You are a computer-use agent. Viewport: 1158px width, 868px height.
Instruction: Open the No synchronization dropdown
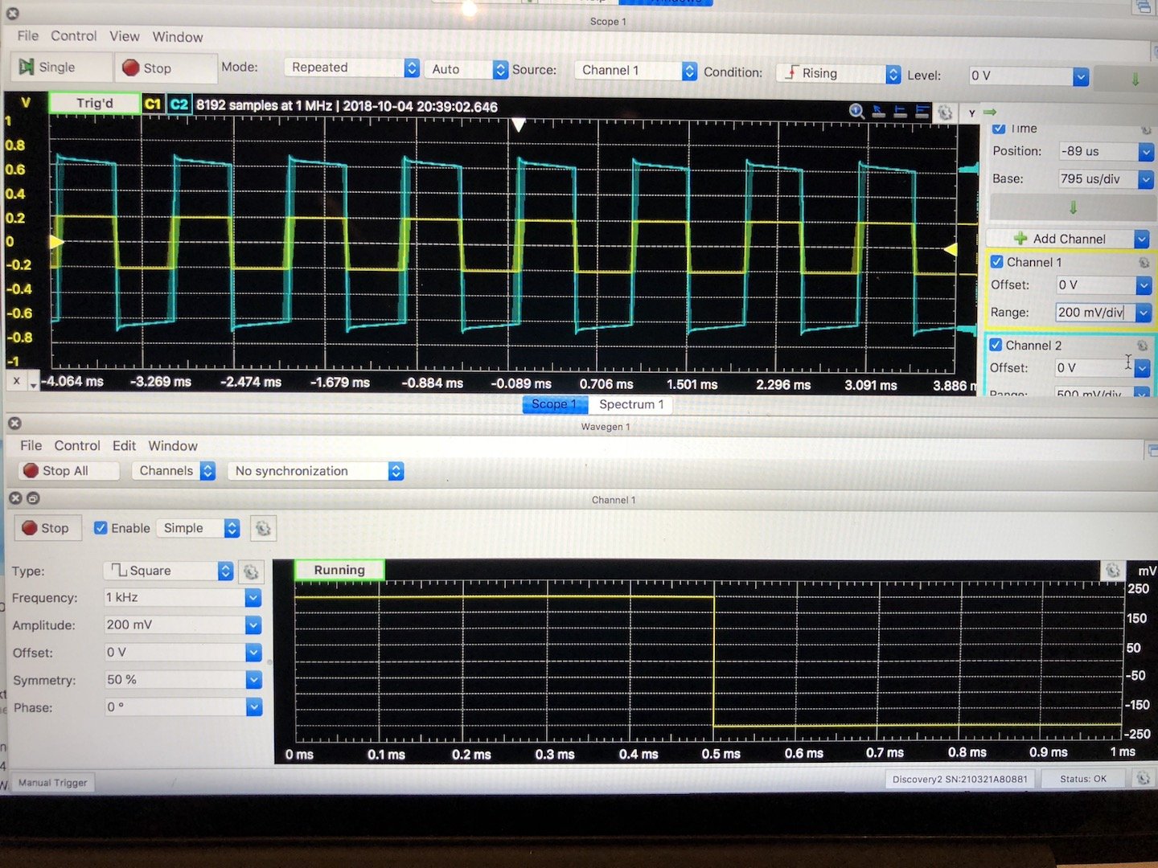tap(316, 471)
